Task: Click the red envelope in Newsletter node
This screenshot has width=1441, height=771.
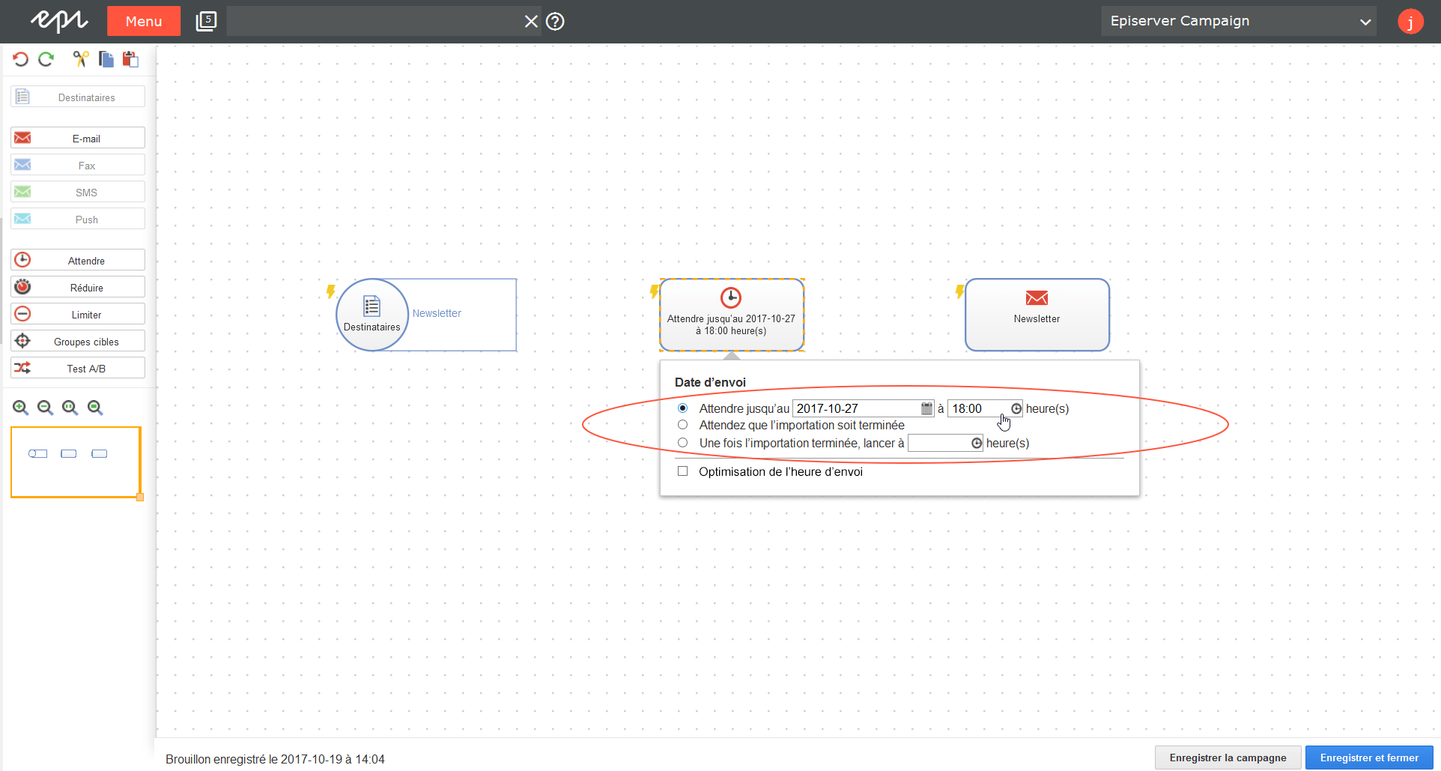Action: pos(1037,297)
